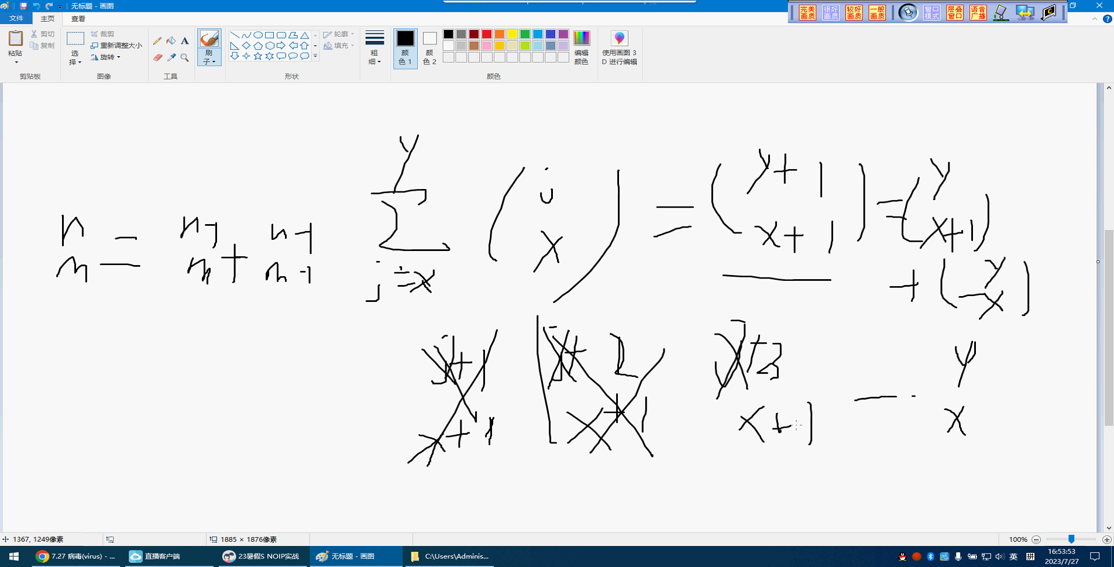
Task: Select the Text tool
Action: pos(185,41)
